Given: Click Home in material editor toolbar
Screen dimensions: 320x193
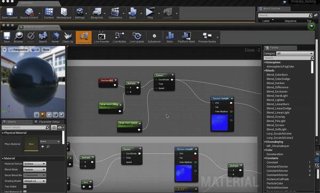Looking at the screenshot, I should click(x=55, y=37).
